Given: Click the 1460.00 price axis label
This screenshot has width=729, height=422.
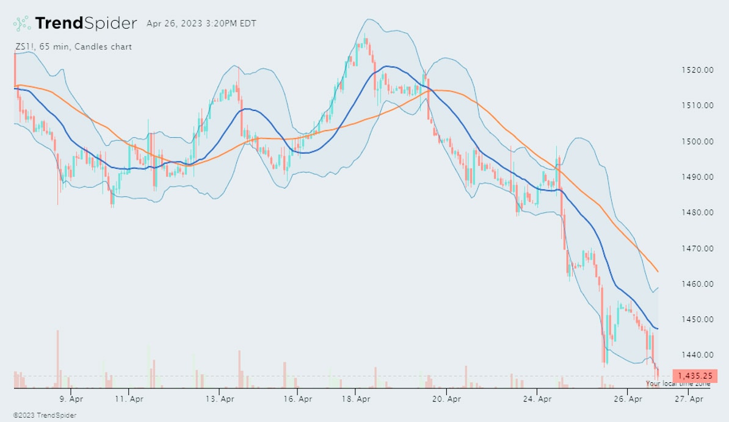Looking at the screenshot, I should (697, 284).
